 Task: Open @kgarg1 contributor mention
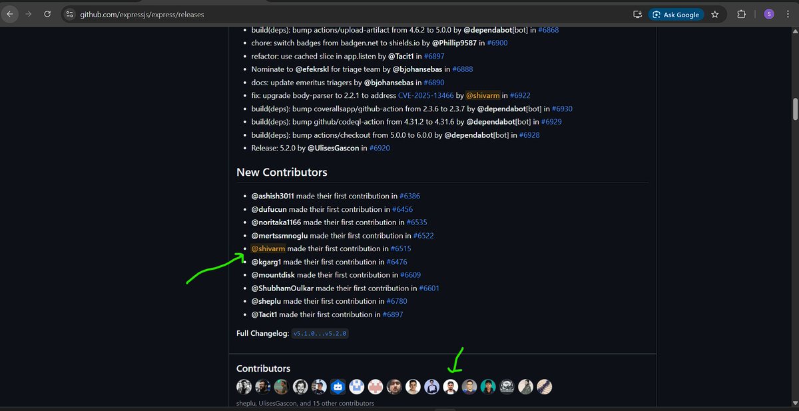[266, 262]
